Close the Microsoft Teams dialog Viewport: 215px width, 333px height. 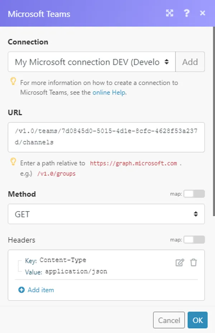(202, 13)
